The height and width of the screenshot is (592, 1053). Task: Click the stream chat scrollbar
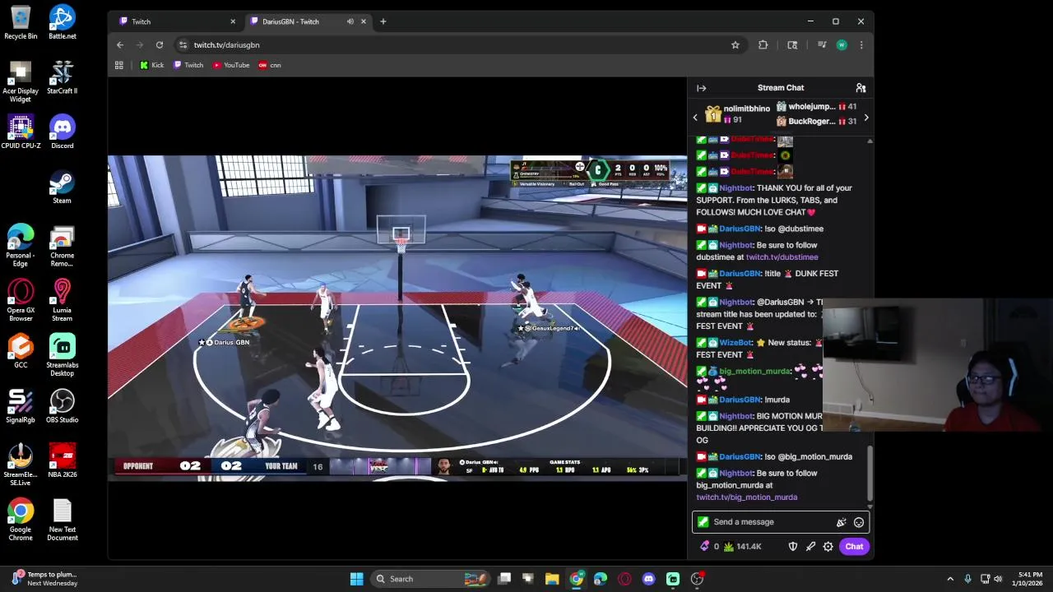point(870,473)
